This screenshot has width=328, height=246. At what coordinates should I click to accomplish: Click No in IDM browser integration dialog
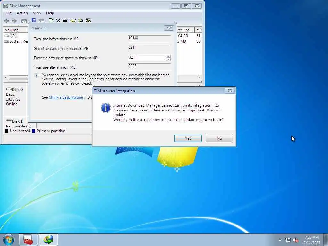pos(219,138)
